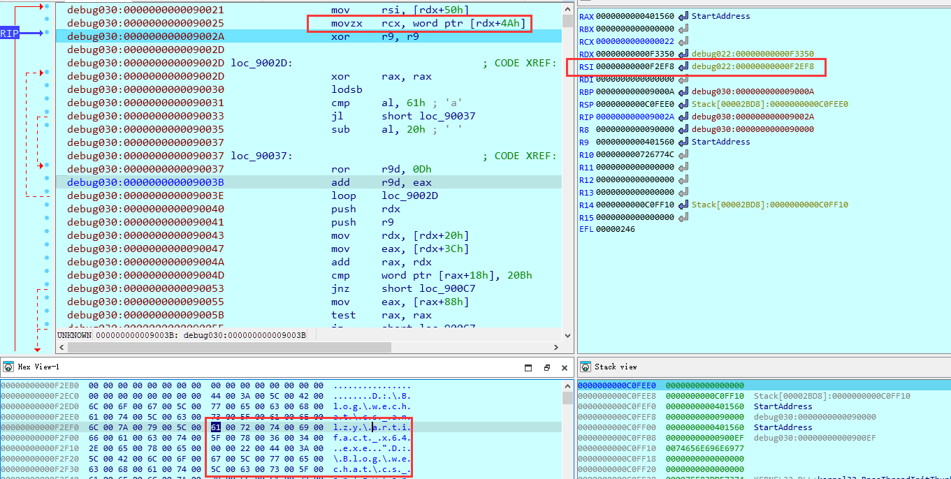Click the jump arrow beside the RCX register
951x479 pixels.
click(683, 41)
